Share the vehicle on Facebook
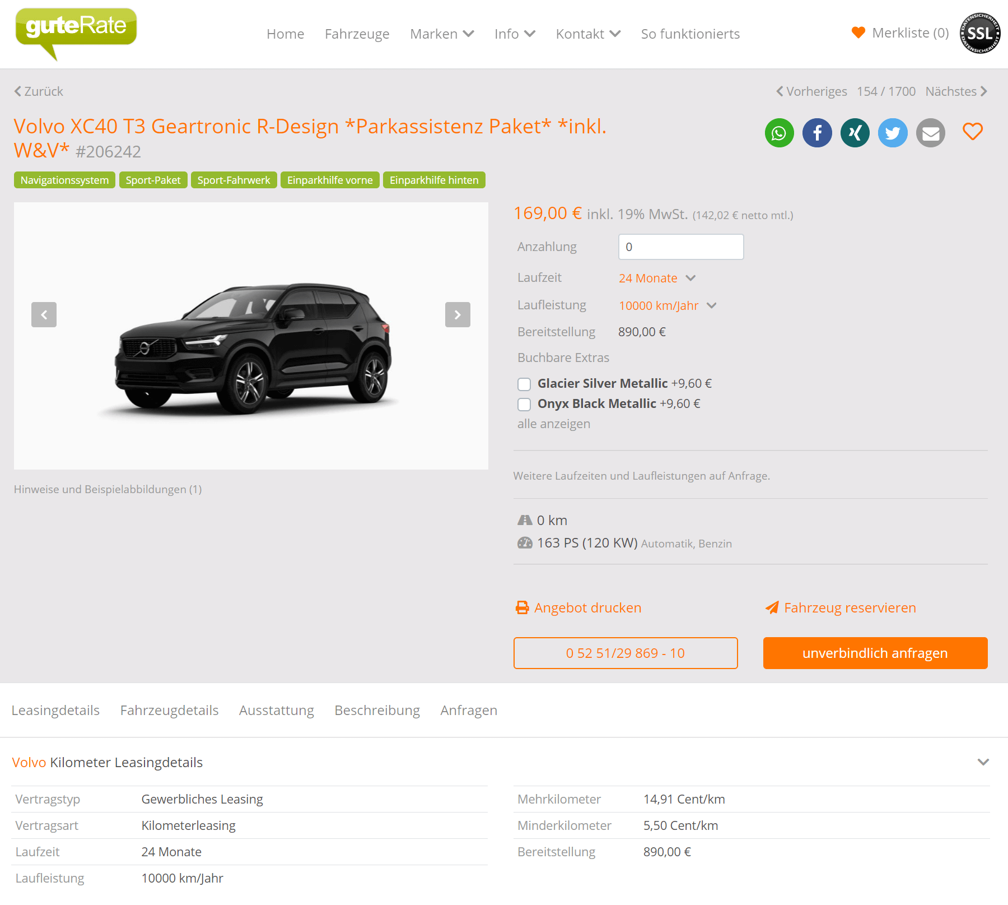Viewport: 1008px width, 905px height. point(817,133)
